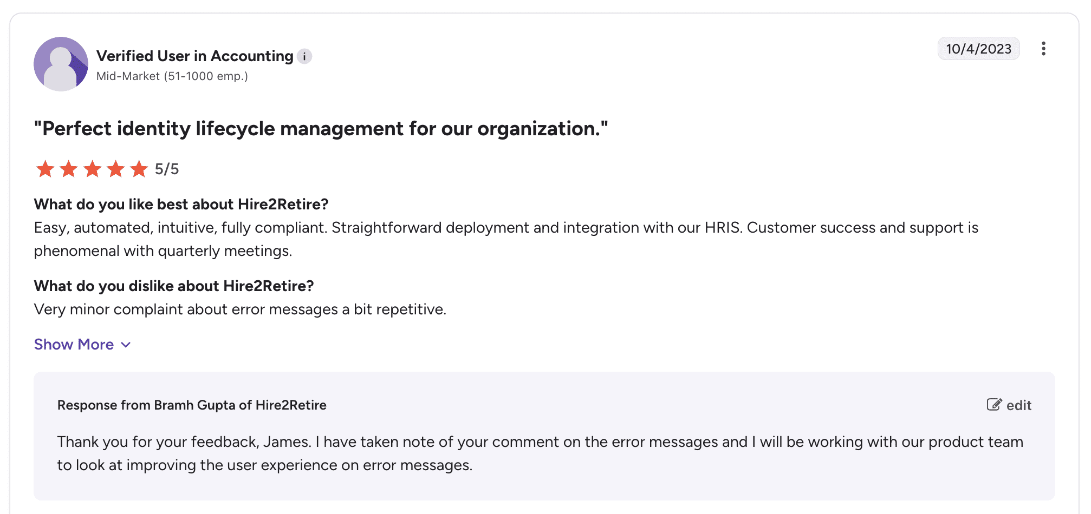Click the "Very minor complaint" dislike answer

tap(240, 309)
